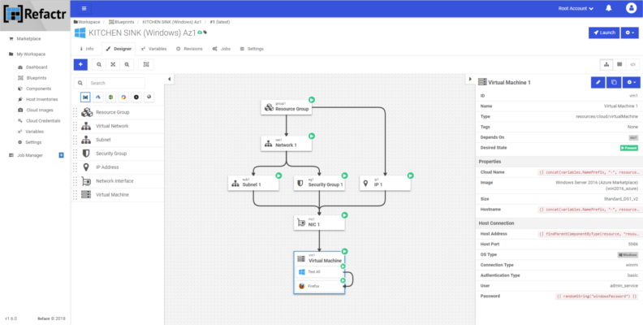Open the blueprint Settings tab
The width and height of the screenshot is (643, 325).
252,49
